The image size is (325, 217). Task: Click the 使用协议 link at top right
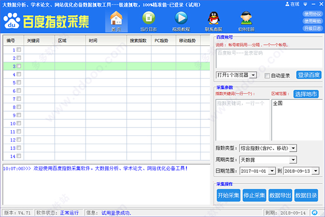[x=312, y=13]
